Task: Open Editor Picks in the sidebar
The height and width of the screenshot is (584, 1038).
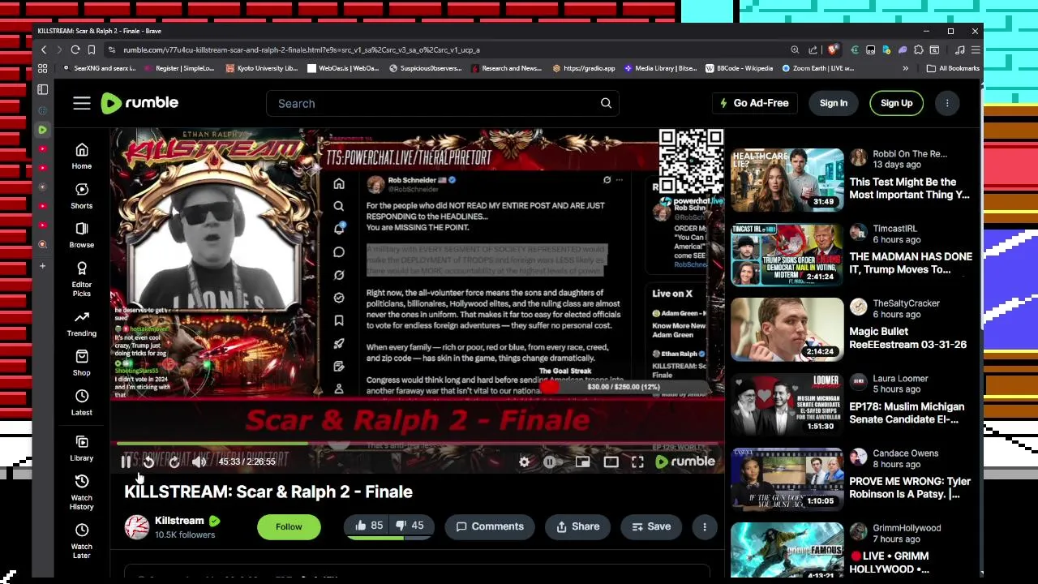Action: 81,279
